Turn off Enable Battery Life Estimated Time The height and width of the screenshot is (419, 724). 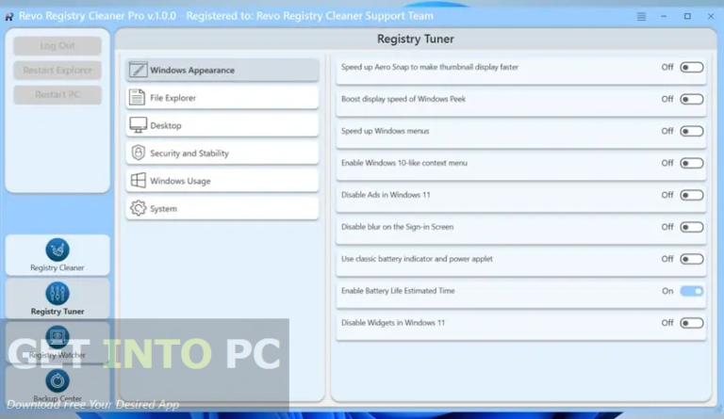691,292
